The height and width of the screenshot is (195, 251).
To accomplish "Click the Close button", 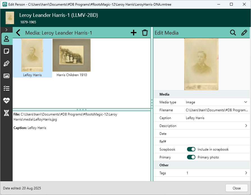I will coord(237,188).
